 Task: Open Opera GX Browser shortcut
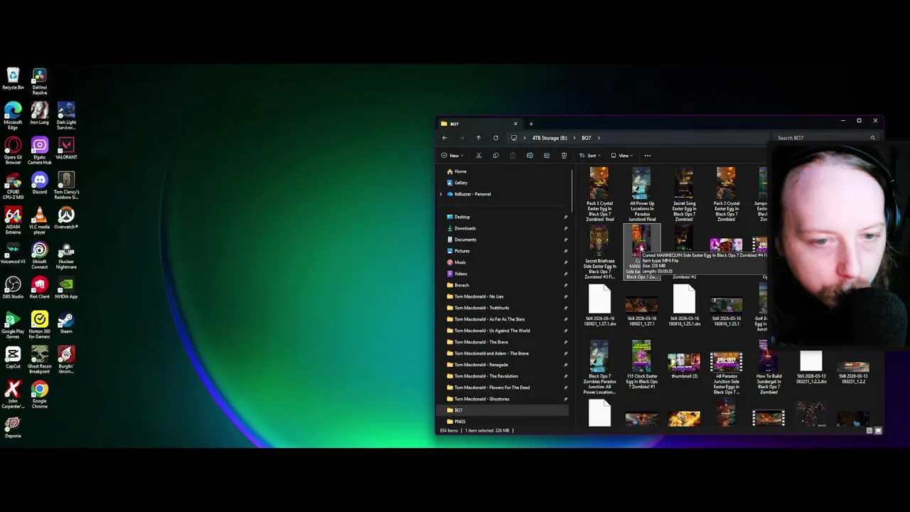(13, 151)
